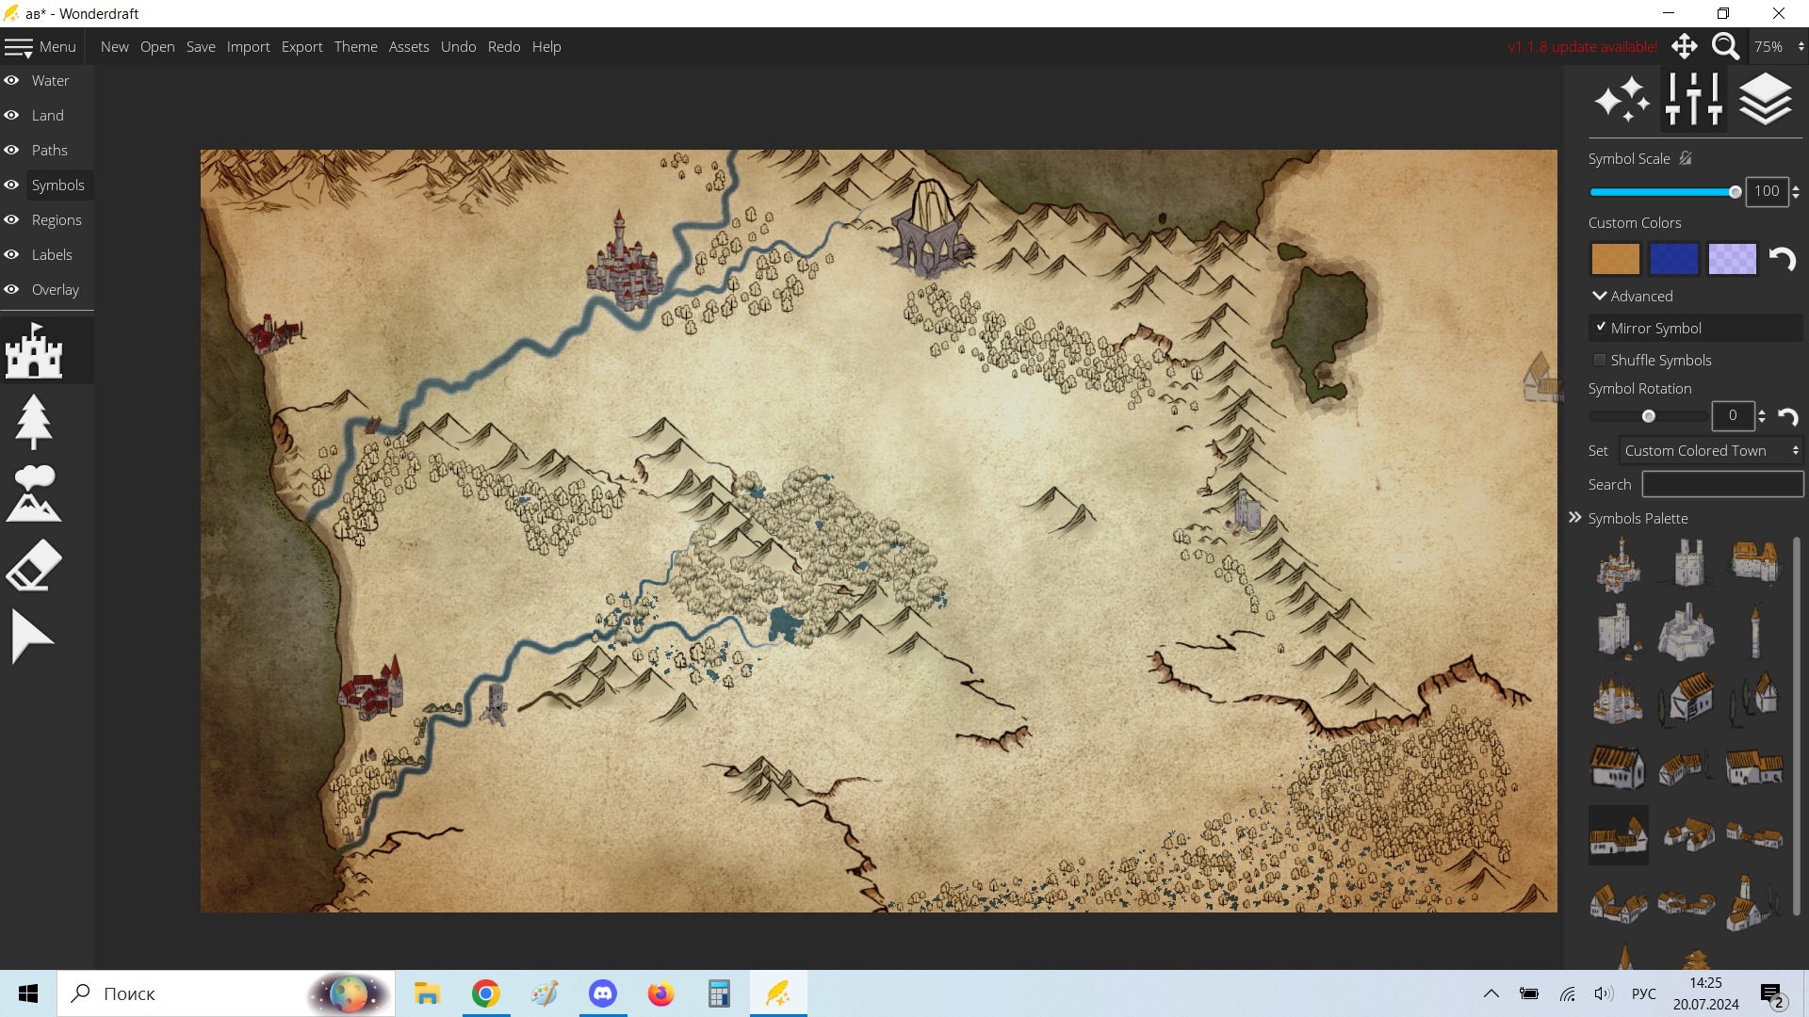Open the Set Custom Colored Town dropdown

tap(1710, 451)
